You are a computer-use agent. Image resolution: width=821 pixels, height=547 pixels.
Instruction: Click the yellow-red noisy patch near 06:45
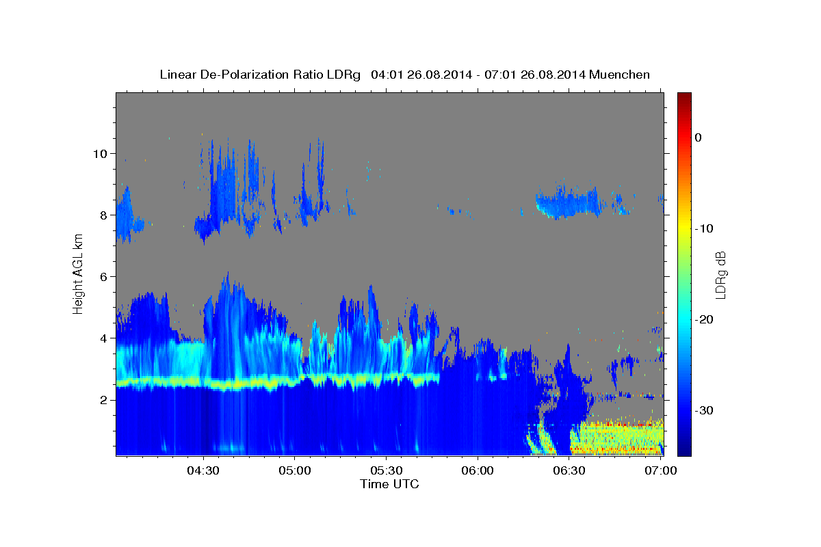(616, 438)
